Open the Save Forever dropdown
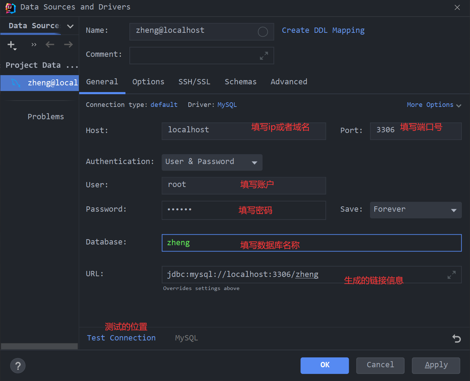Screen dimensions: 470x381 point(415,210)
